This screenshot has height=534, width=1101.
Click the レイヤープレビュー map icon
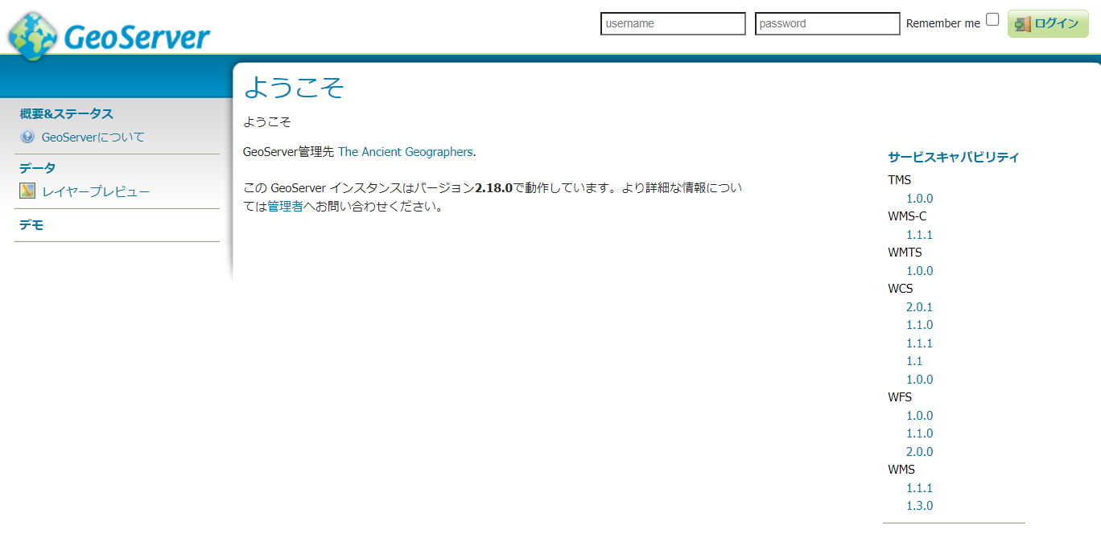27,191
